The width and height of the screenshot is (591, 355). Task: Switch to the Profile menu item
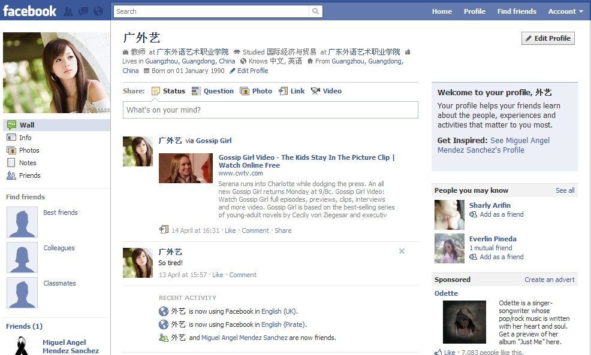pos(474,11)
